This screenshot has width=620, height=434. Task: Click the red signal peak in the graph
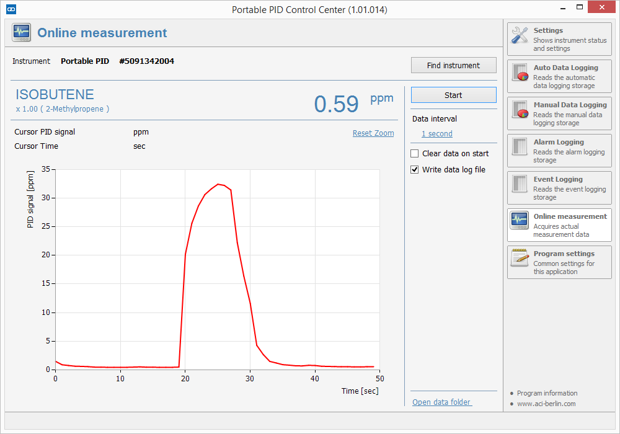[x=219, y=185]
